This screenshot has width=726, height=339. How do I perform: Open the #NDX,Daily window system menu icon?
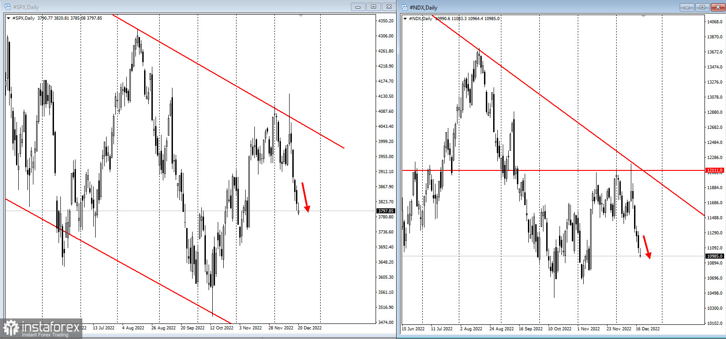click(404, 7)
